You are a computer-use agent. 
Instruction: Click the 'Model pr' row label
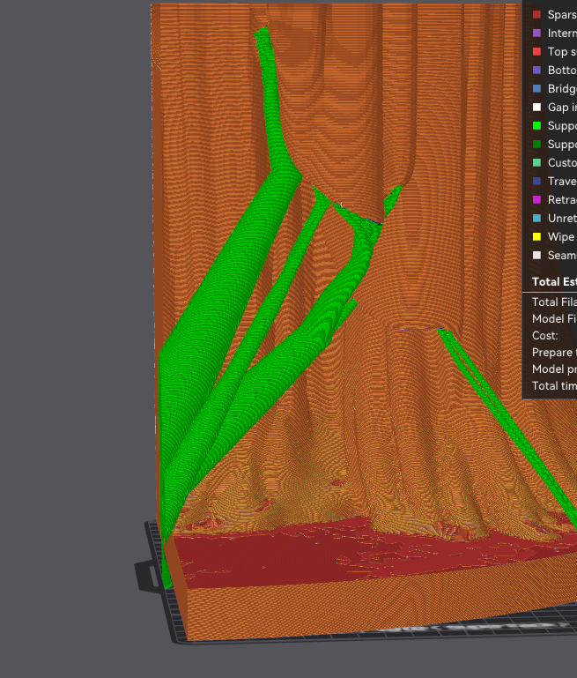click(554, 369)
